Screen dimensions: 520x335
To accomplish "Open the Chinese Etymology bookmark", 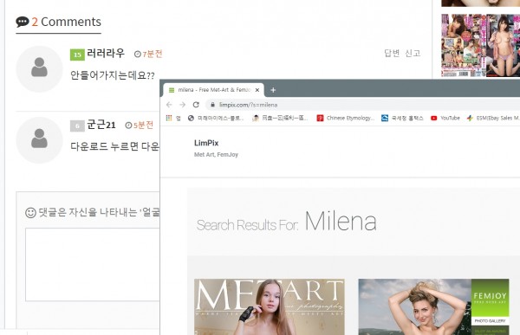I will (345, 118).
